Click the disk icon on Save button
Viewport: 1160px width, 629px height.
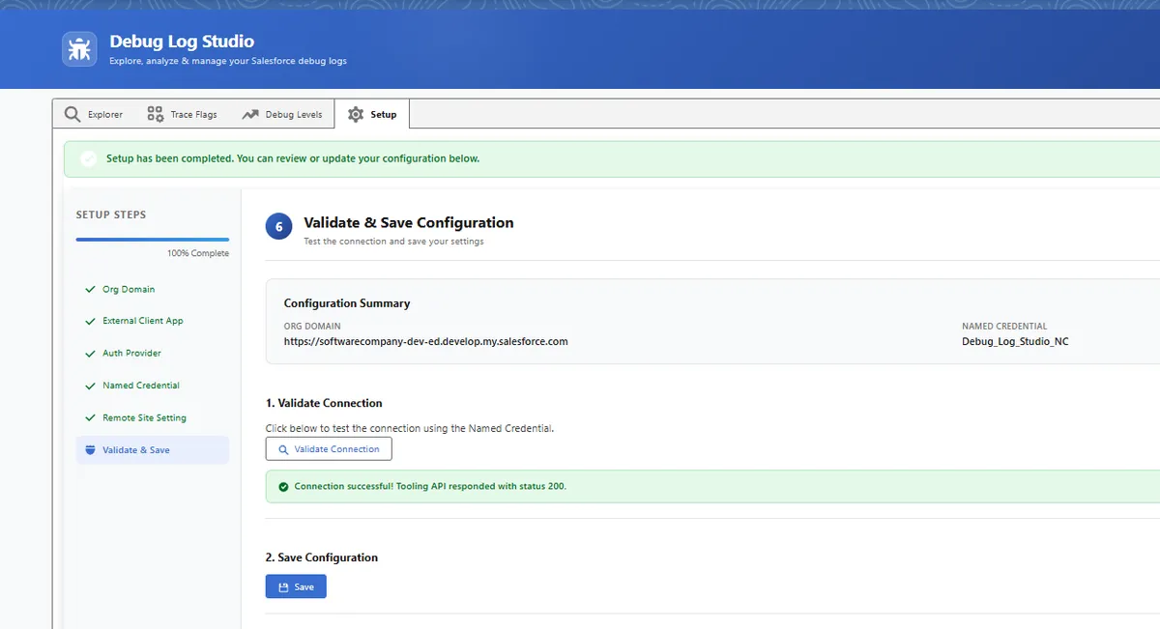point(283,587)
